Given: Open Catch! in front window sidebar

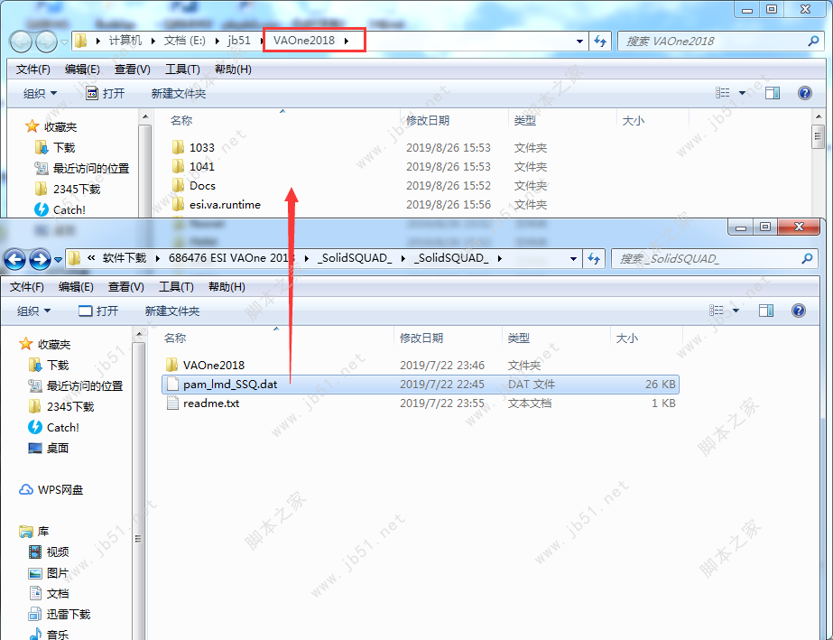Looking at the screenshot, I should coord(53,427).
